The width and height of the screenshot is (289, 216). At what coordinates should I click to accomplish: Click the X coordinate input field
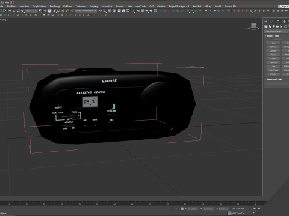point(193,209)
